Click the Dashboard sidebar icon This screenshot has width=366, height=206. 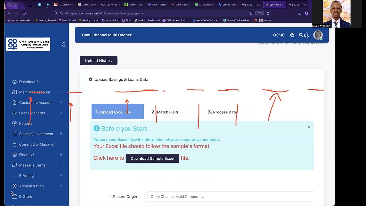14,82
